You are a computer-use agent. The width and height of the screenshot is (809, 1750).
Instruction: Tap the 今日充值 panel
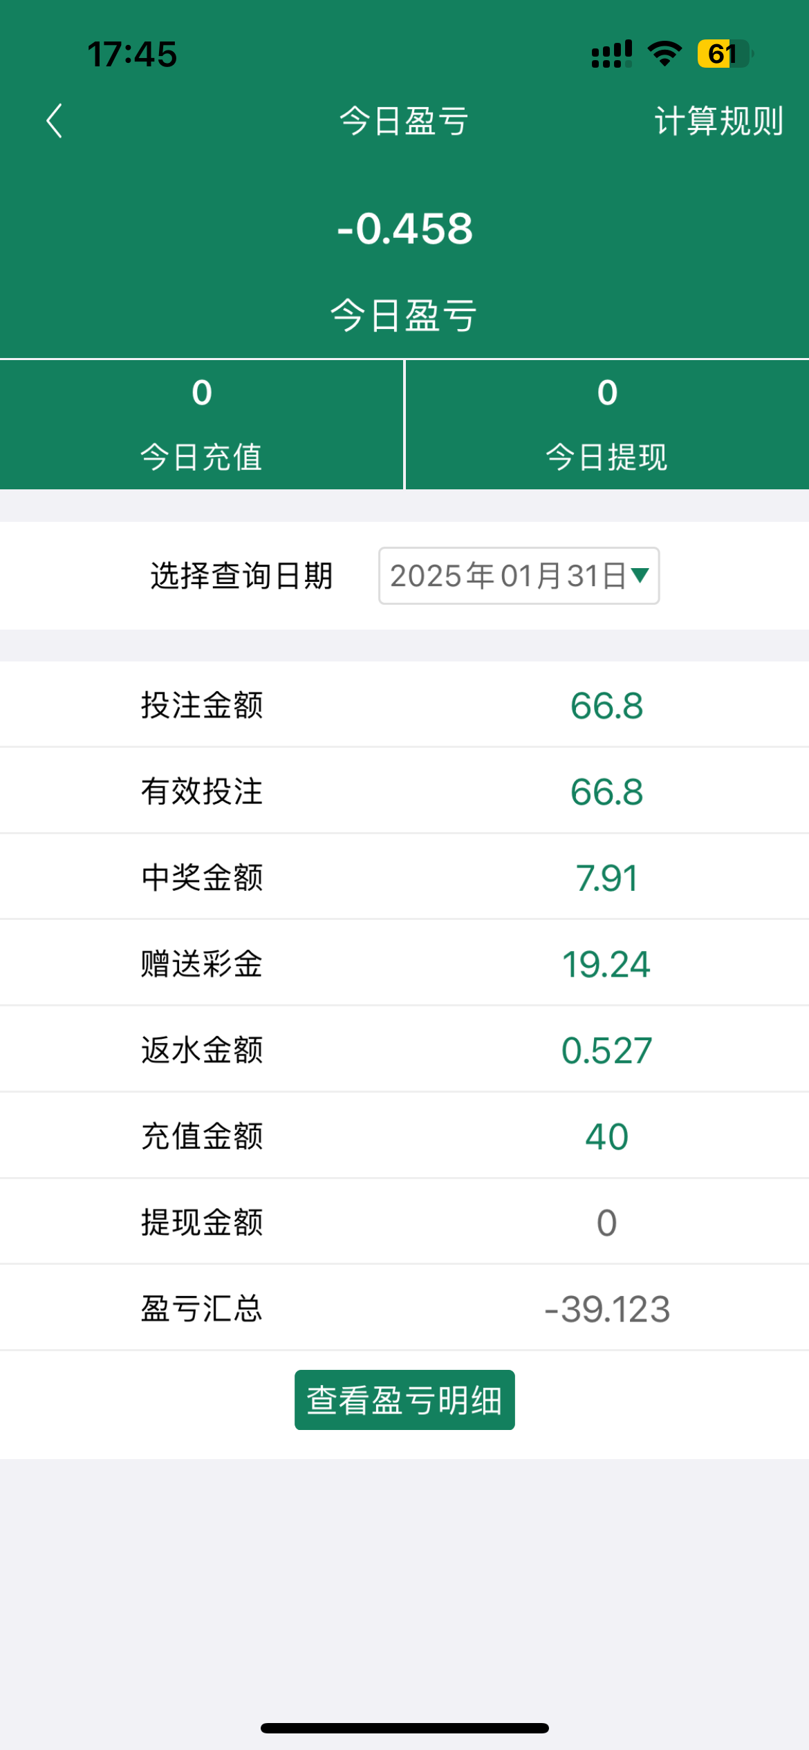[x=201, y=424]
